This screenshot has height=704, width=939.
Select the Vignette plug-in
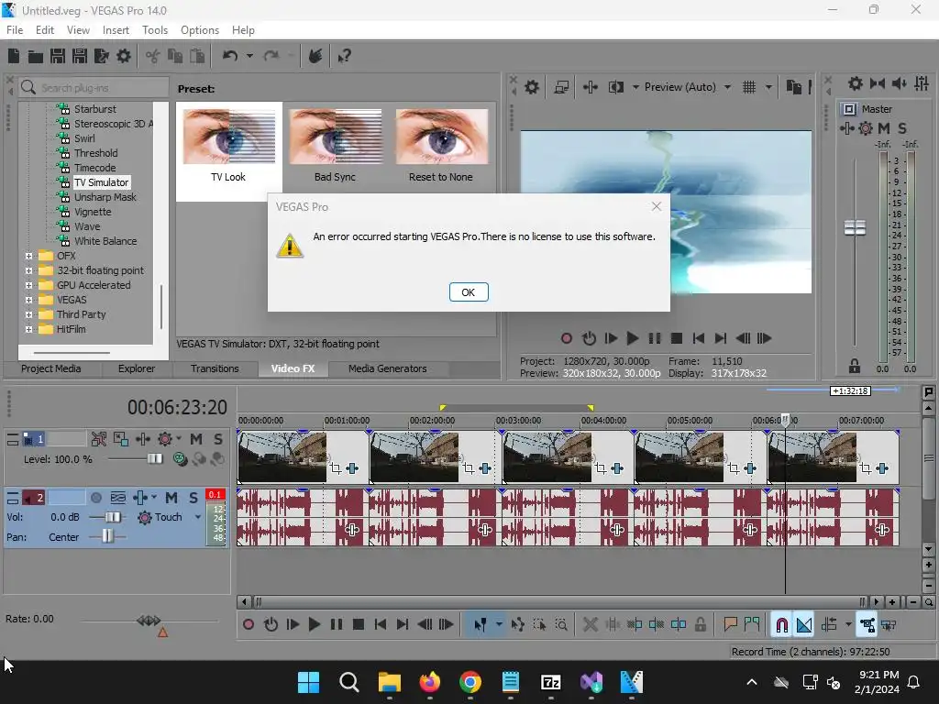click(93, 212)
